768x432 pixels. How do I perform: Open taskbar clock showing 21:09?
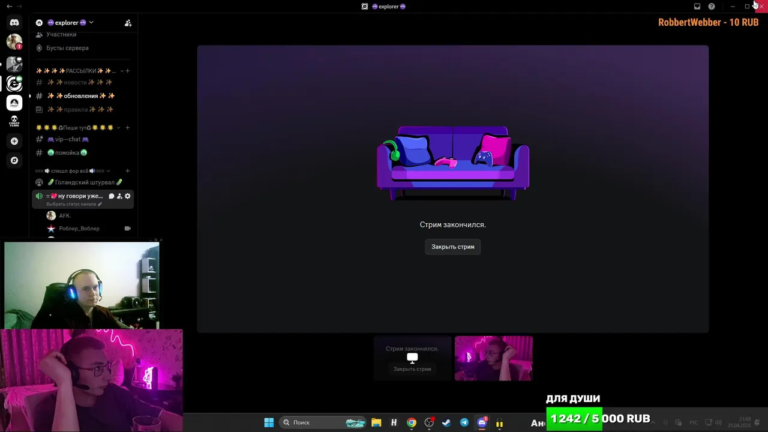(x=740, y=422)
